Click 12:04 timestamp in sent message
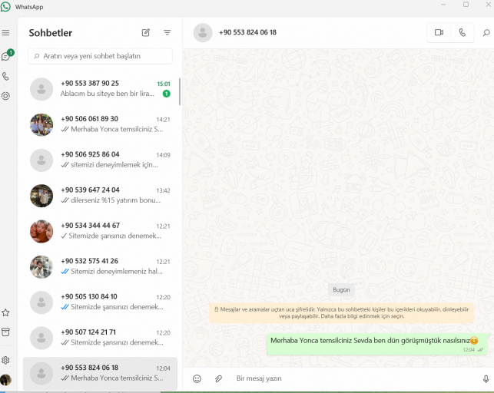494x393 pixels. tap(469, 349)
